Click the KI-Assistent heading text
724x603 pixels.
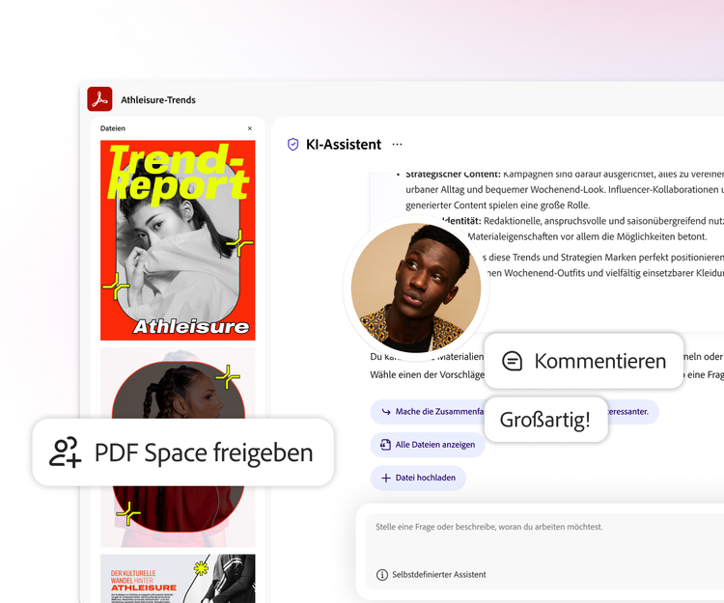344,145
